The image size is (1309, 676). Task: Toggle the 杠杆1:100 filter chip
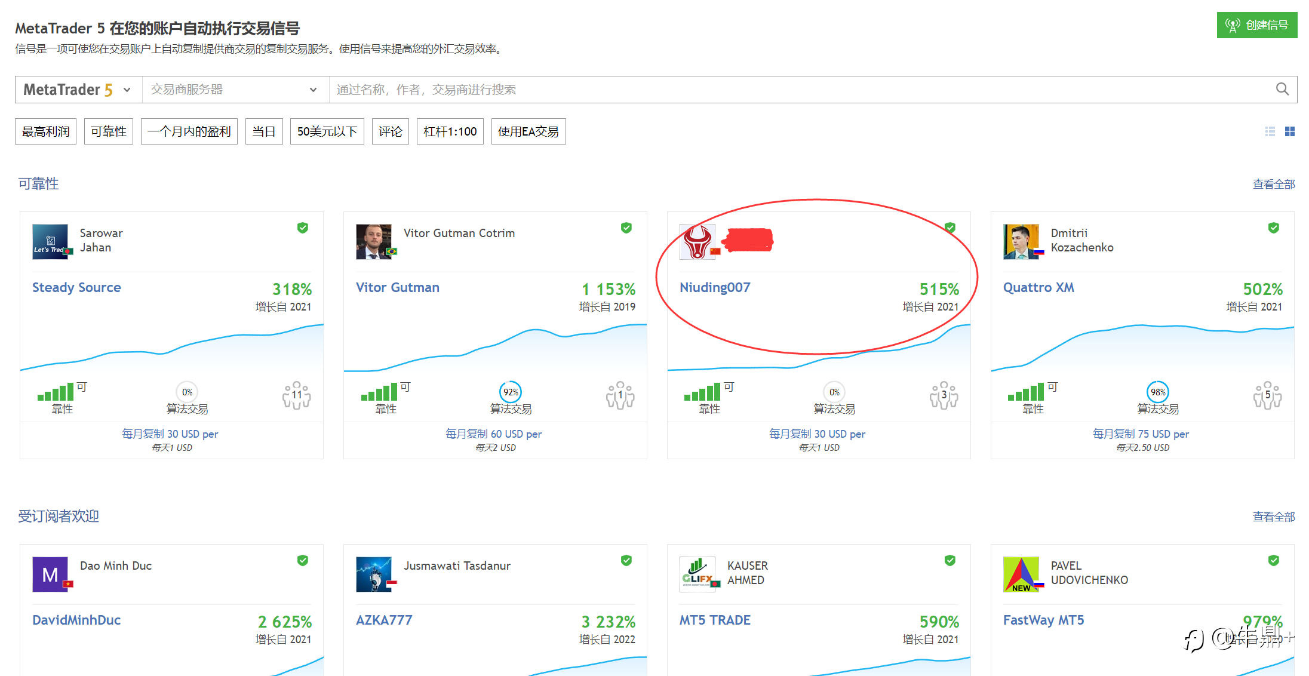pos(450,131)
